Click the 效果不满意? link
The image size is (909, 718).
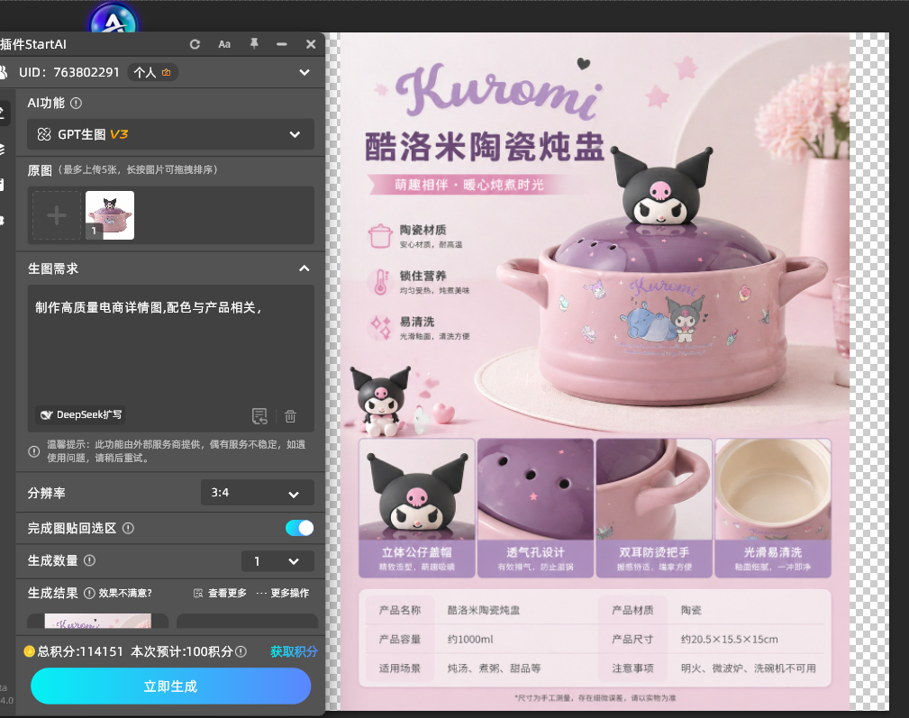(125, 593)
